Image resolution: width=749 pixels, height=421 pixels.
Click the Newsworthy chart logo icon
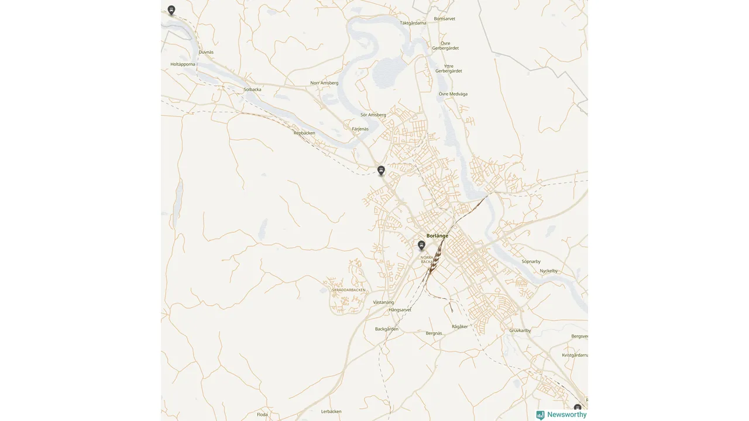[x=540, y=415]
